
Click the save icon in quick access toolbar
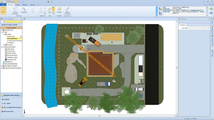9,2
